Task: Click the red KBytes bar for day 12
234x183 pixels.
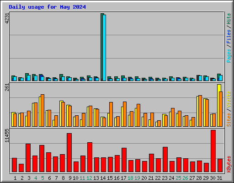Action: [x=90, y=157]
